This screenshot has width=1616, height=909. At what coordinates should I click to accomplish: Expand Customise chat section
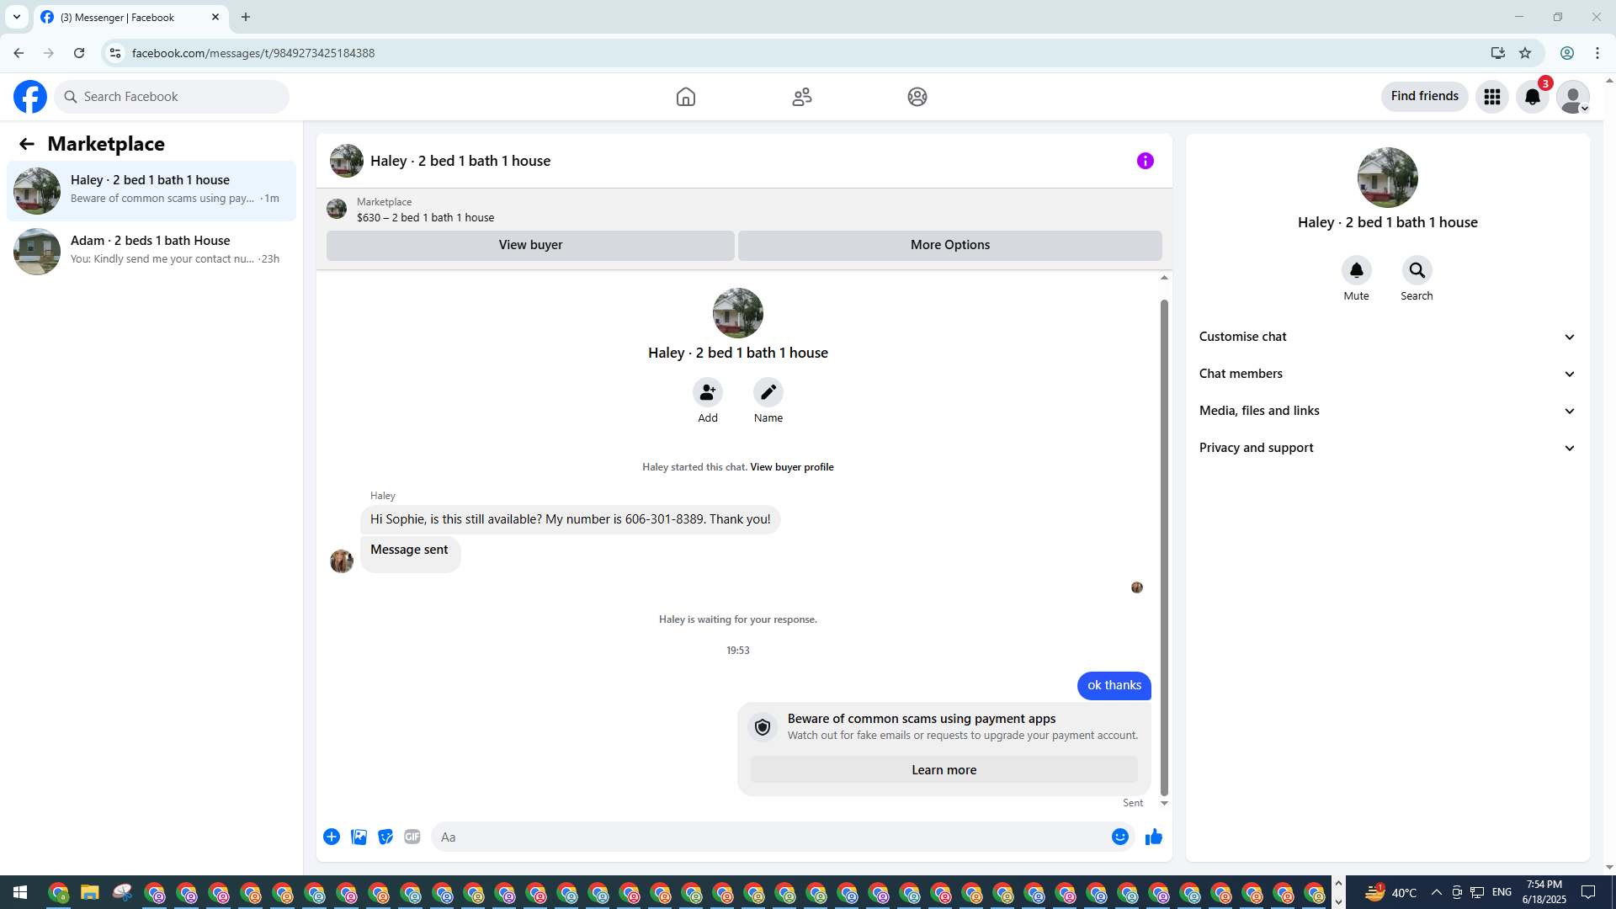(x=1387, y=337)
